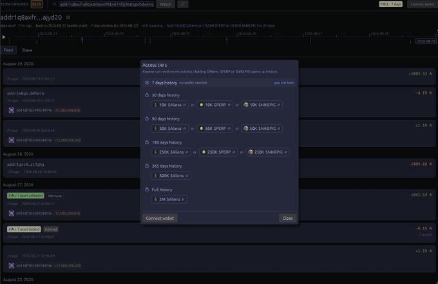Click the BETA badge next to Flow Explorer
Screen dimensions: 438x284
point(37,4)
